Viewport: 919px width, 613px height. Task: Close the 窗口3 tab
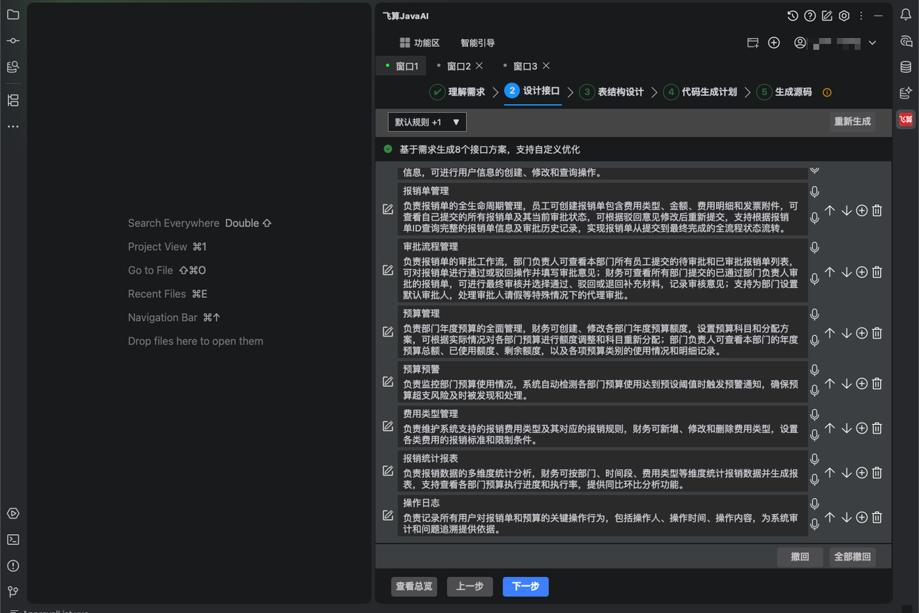[546, 65]
